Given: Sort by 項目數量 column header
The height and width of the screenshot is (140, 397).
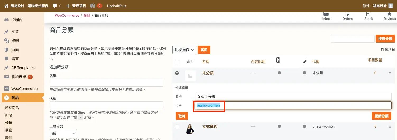Looking at the screenshot, I should click(375, 60).
